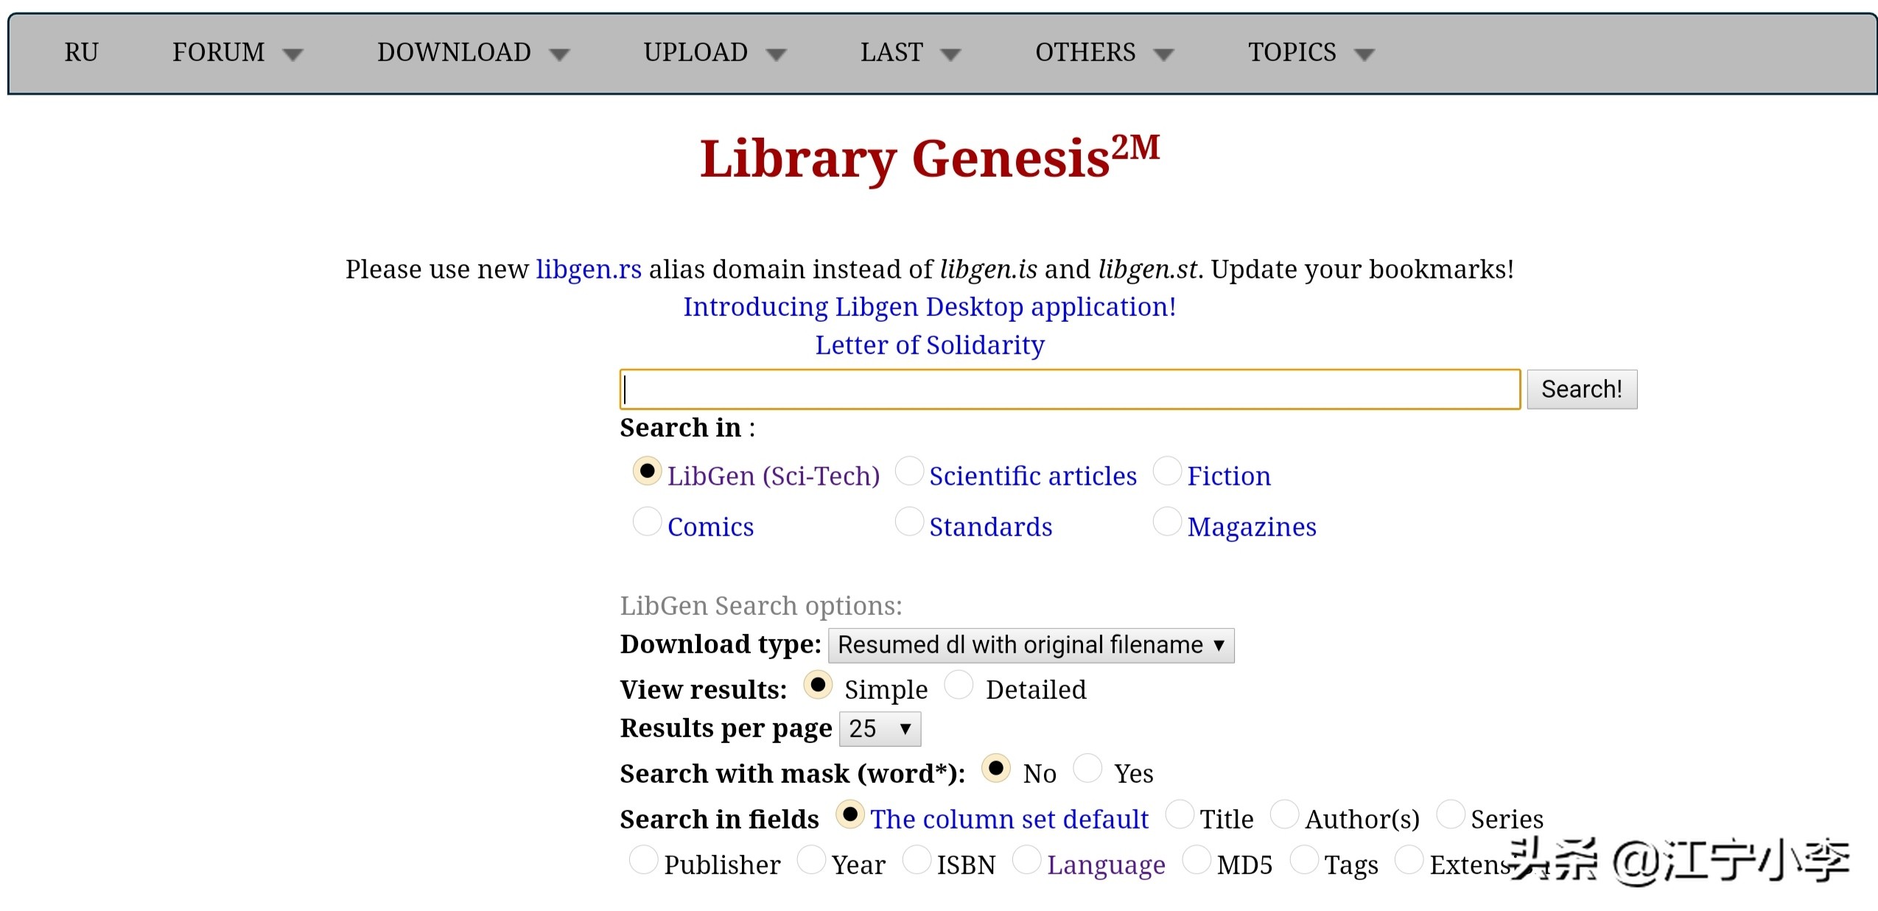Expand the TOPICS navigation menu

coord(1310,52)
